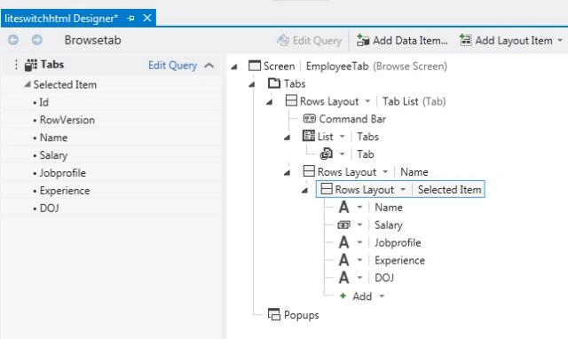
Task: Switch to the liteswitchhtml Designer tab
Action: (x=61, y=18)
